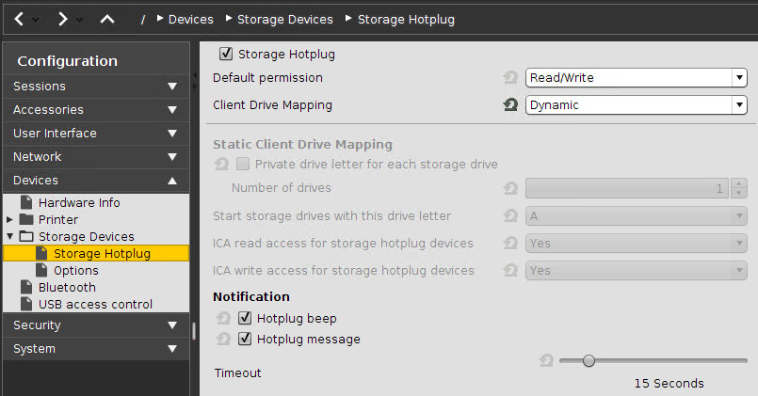Go to Storage Devices in breadcrumb
Viewport: 758px width, 396px height.
[284, 19]
